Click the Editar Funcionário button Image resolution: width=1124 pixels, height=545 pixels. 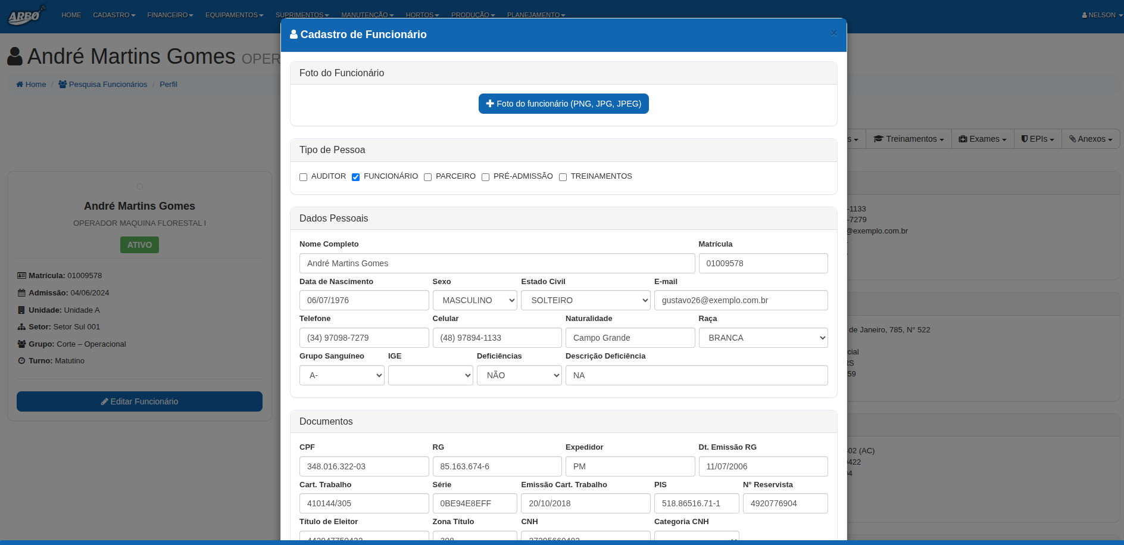coord(139,401)
